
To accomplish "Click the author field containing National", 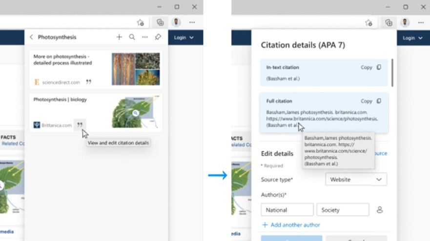I will coord(287,210).
